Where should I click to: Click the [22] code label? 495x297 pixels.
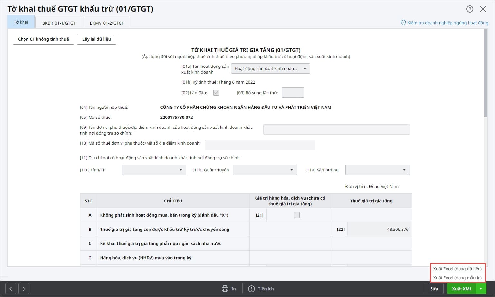click(341, 229)
